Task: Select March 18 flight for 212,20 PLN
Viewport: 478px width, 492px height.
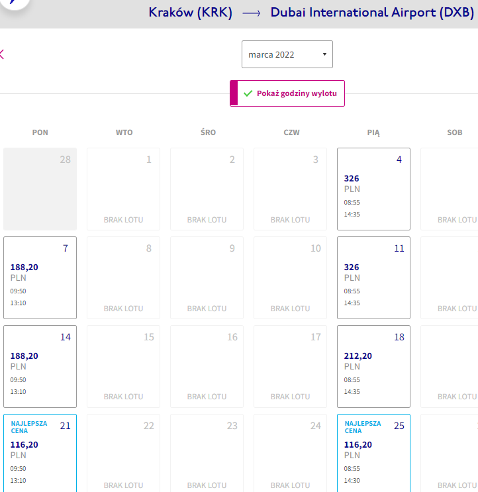Action: pyautogui.click(x=373, y=366)
